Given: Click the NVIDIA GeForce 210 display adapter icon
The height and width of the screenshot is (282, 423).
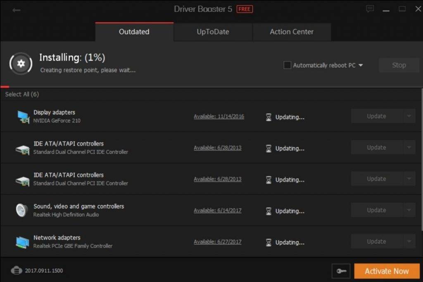Looking at the screenshot, I should click(x=23, y=117).
